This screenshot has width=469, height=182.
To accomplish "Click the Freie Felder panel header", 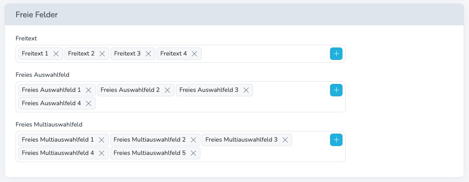I will click(x=234, y=15).
